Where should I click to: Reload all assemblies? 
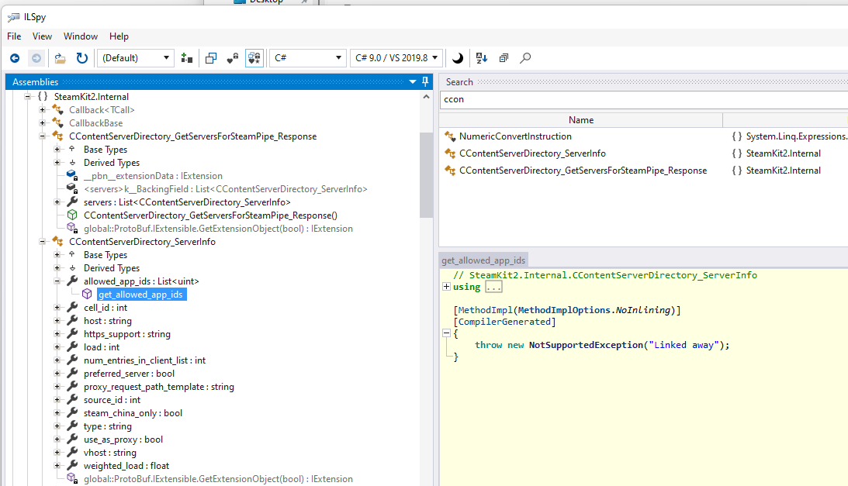[81, 57]
